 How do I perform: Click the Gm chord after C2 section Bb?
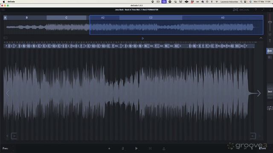coord(152,46)
